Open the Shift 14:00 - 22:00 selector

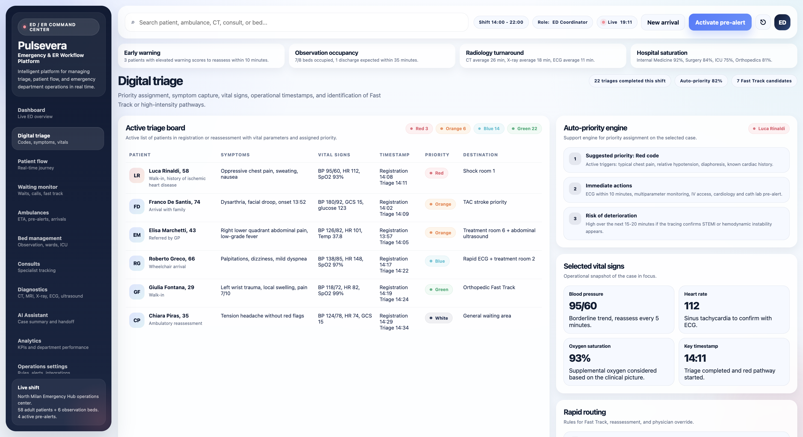(501, 22)
